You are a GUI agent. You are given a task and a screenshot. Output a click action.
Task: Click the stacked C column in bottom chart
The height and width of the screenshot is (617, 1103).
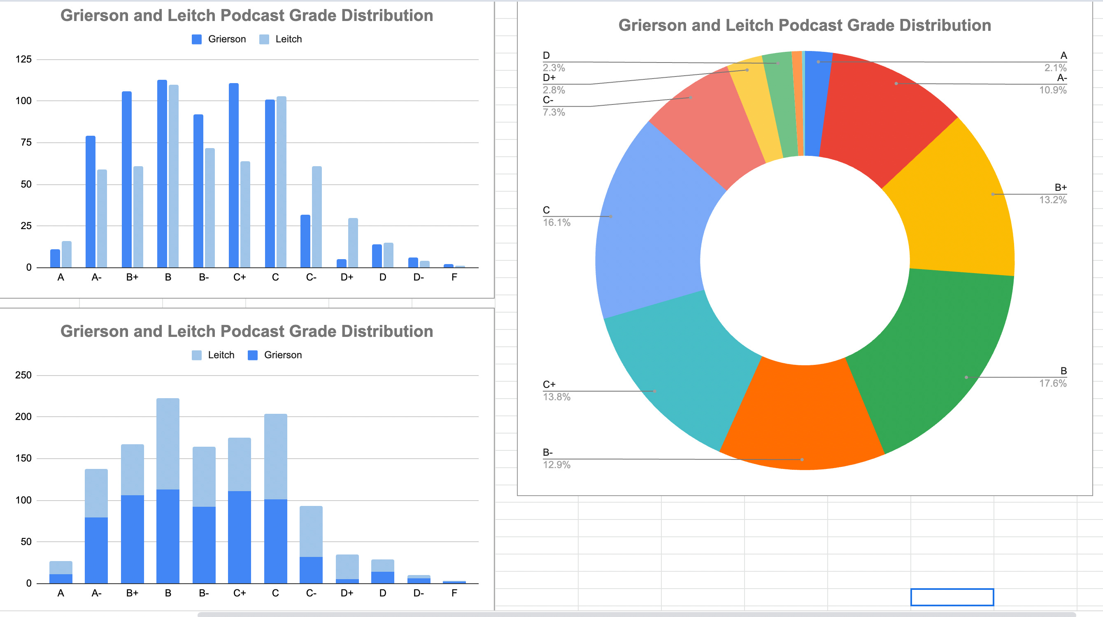pyautogui.click(x=276, y=499)
